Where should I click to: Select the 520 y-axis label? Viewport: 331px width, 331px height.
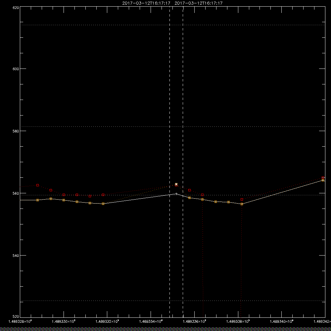pyautogui.click(x=16, y=316)
